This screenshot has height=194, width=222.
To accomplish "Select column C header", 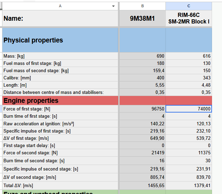I will pos(189,6).
